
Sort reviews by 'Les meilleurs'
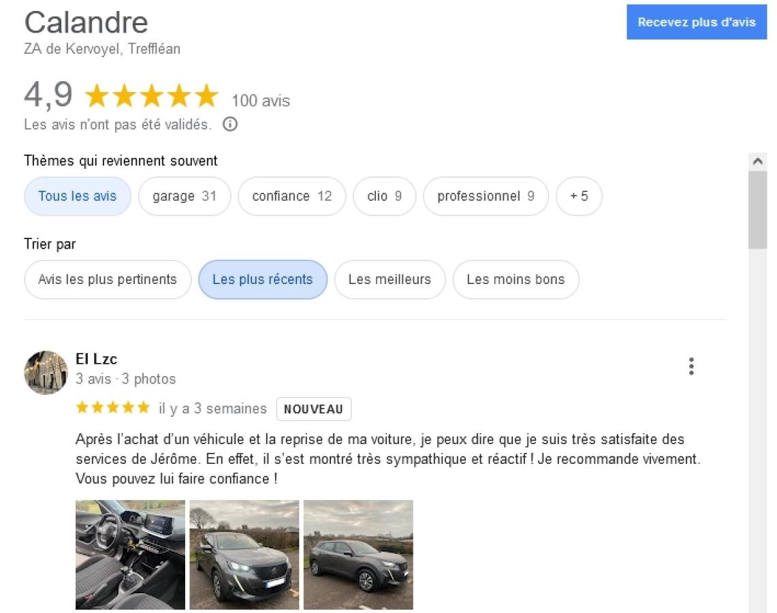[x=390, y=279]
